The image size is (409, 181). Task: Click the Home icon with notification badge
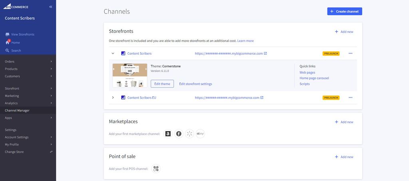click(x=8, y=42)
